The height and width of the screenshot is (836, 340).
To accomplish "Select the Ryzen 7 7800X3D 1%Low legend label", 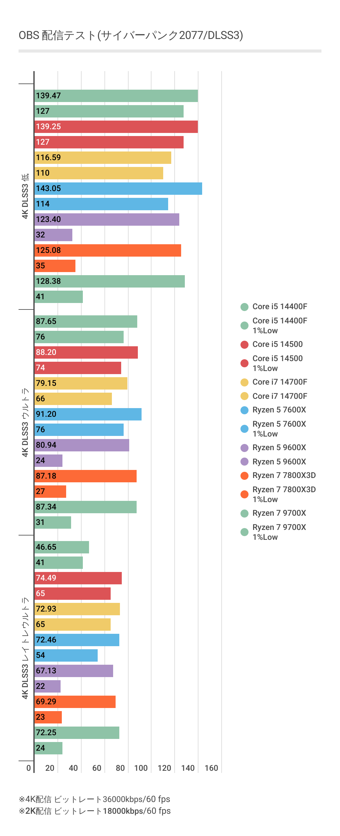I will (x=284, y=494).
